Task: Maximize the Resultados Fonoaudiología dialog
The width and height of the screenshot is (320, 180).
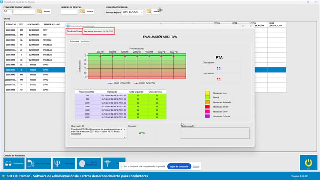Action: point(243,26)
